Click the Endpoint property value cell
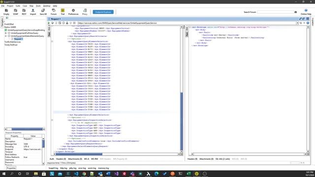Image resolution: width=315 pixels, height=177 pixels. pos(32,149)
